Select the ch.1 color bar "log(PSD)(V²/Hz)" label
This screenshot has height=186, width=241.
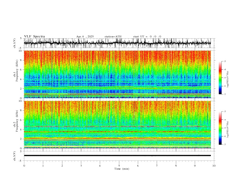(228, 79)
